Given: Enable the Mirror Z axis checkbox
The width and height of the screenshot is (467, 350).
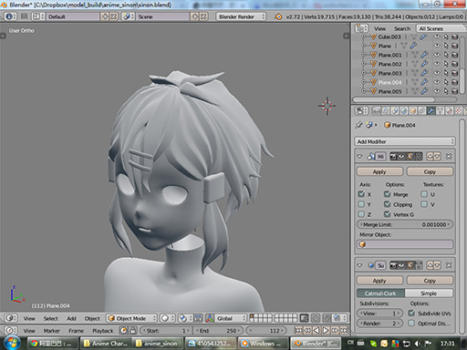Looking at the screenshot, I should click(361, 214).
